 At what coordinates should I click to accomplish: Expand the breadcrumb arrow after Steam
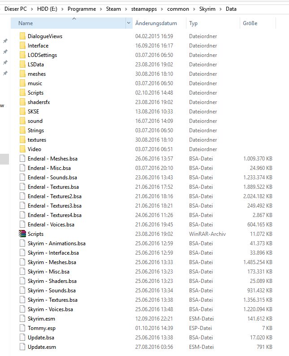[x=125, y=9]
